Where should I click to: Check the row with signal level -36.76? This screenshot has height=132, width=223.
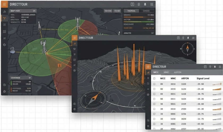click(x=154, y=94)
